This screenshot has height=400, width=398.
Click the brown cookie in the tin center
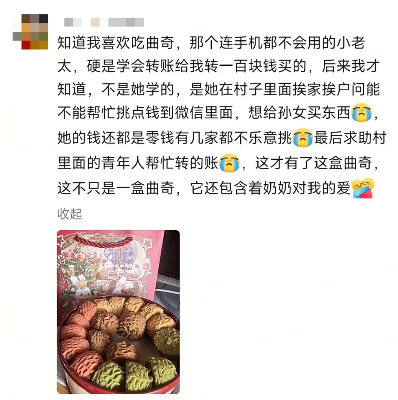click(x=131, y=324)
